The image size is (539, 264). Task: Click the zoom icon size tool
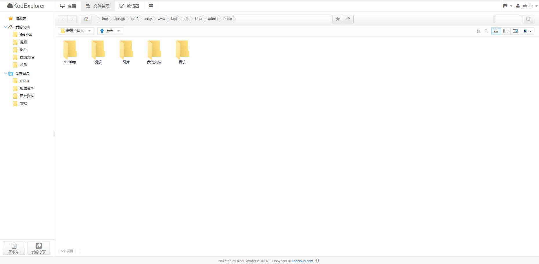pyautogui.click(x=486, y=31)
